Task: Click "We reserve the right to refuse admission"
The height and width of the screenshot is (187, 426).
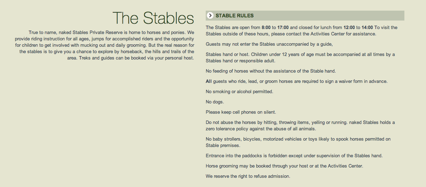Action: 248,176
